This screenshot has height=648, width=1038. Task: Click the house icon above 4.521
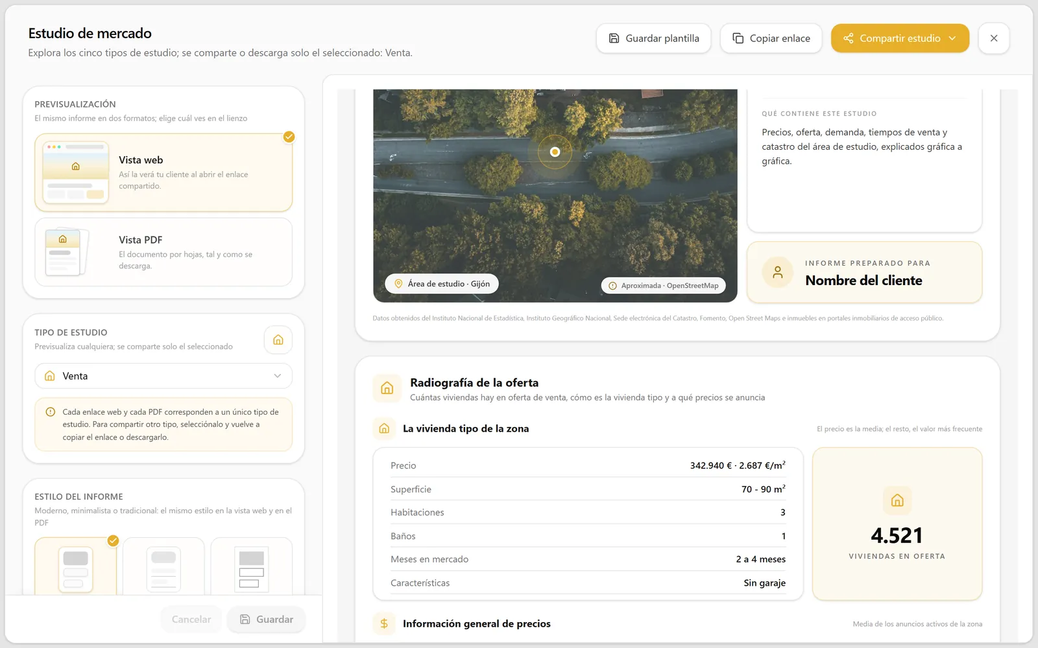[x=897, y=500]
